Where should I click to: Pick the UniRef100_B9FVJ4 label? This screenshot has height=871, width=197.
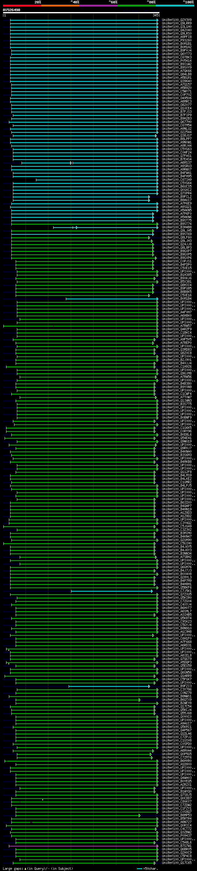click(177, 50)
